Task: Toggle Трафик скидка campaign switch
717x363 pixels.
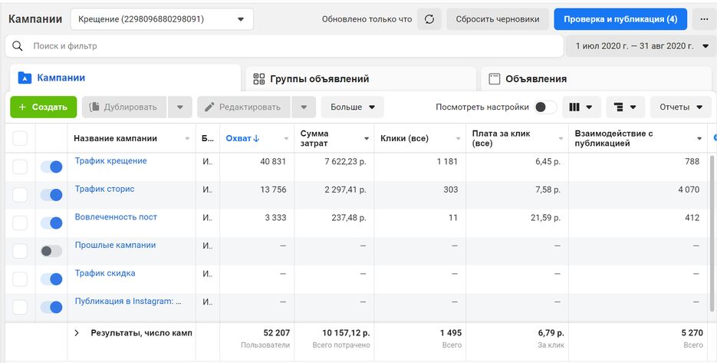Action: (x=51, y=279)
